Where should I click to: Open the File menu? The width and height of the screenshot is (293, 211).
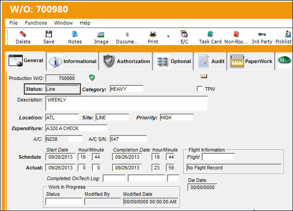point(13,23)
